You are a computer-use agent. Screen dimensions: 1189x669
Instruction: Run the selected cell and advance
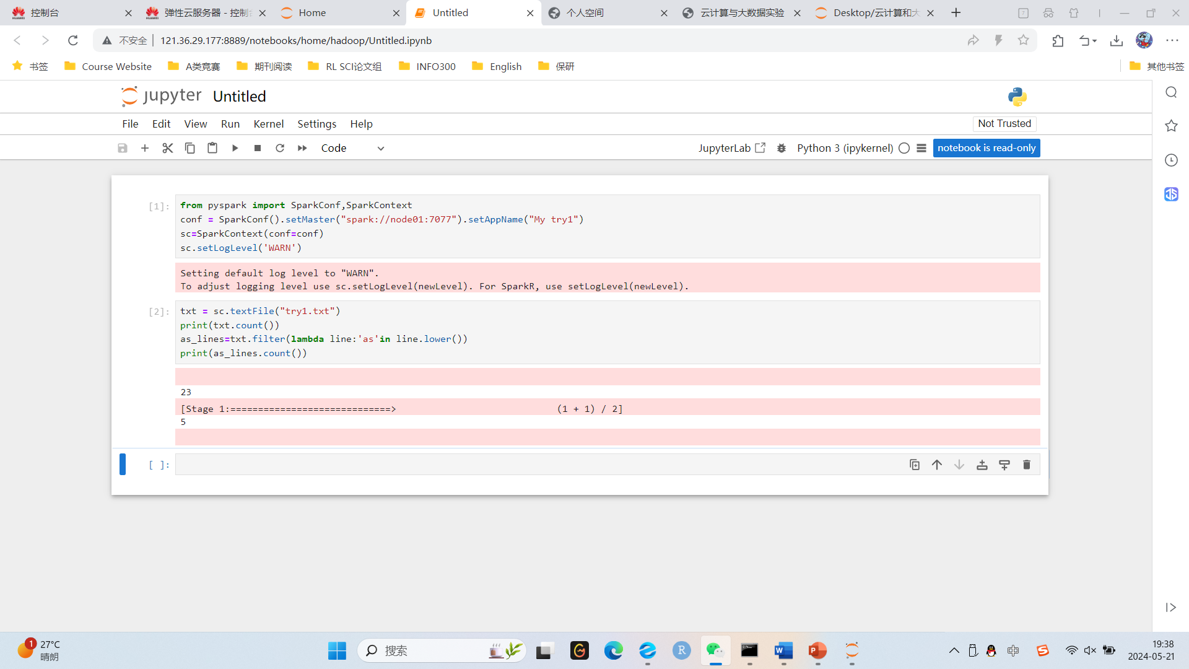pos(235,148)
